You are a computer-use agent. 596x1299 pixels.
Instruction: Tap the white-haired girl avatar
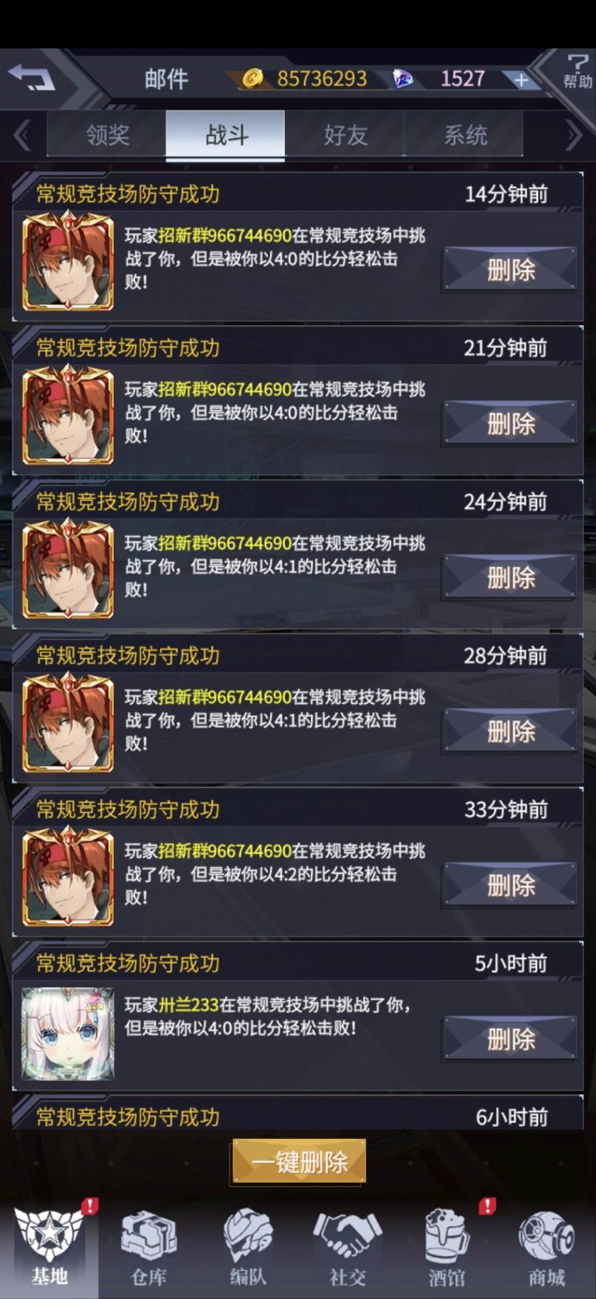tap(68, 1034)
